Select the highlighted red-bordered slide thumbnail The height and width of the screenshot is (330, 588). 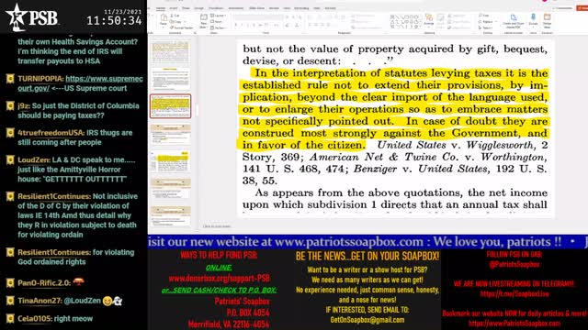pos(170,106)
